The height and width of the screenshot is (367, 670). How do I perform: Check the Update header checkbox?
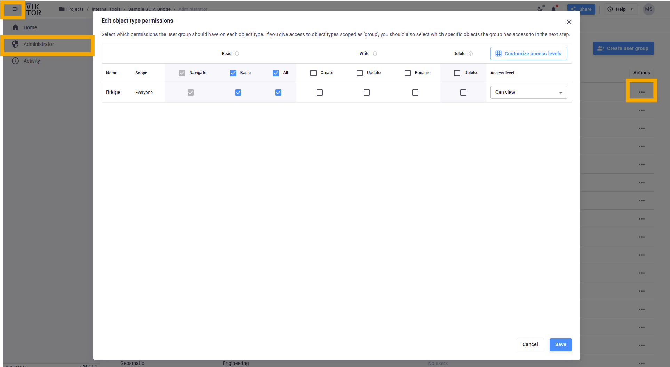coord(360,73)
